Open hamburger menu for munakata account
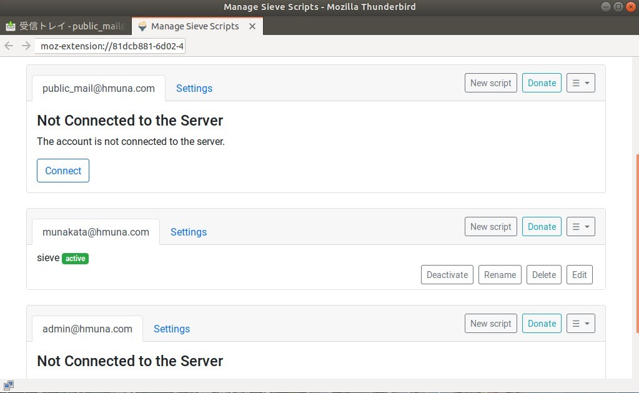 click(x=580, y=227)
